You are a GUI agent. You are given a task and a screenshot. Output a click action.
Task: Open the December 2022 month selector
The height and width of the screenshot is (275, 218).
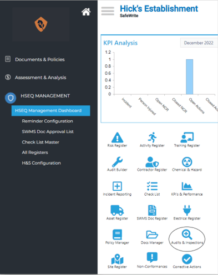click(x=199, y=43)
